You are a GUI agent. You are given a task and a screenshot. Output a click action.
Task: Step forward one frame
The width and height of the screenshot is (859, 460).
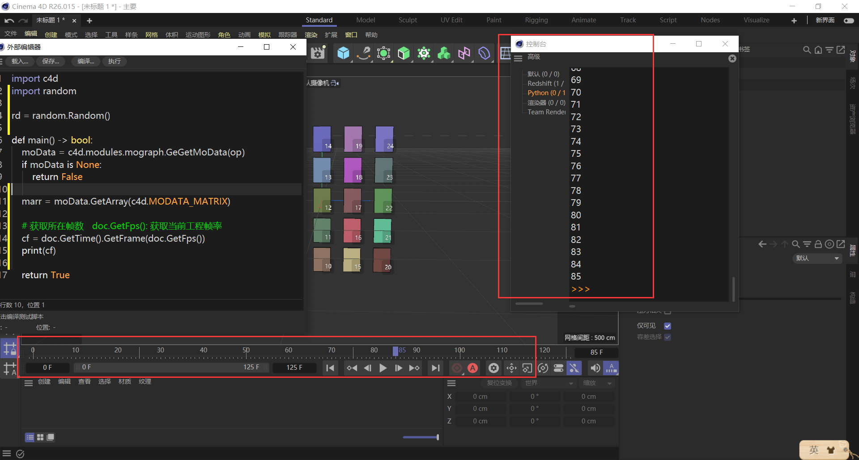(x=398, y=368)
